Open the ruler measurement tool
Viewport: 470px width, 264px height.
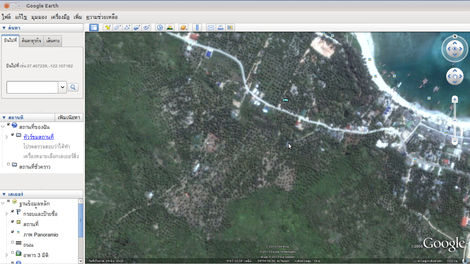[x=197, y=27]
